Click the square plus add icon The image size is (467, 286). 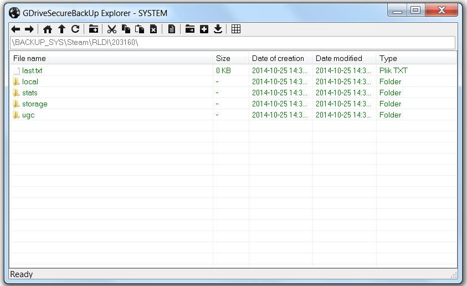click(x=204, y=29)
